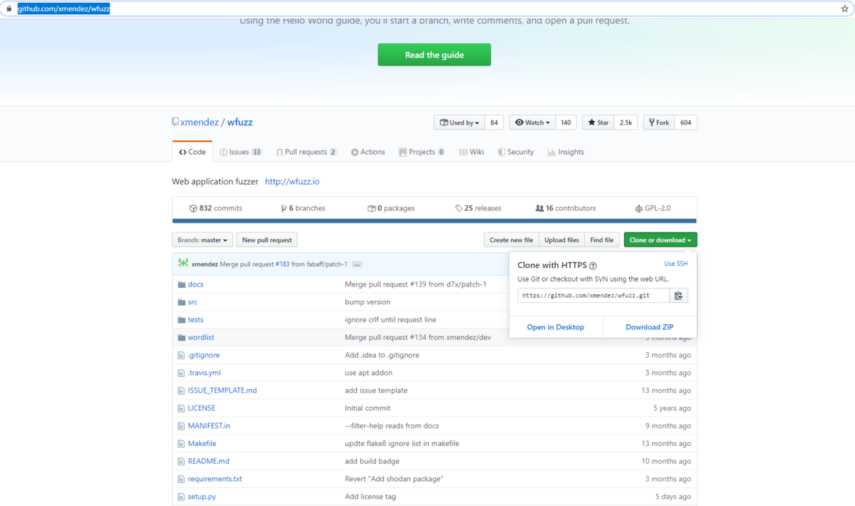This screenshot has width=855, height=506.
Task: Open the xmendez owner link
Action: click(199, 122)
